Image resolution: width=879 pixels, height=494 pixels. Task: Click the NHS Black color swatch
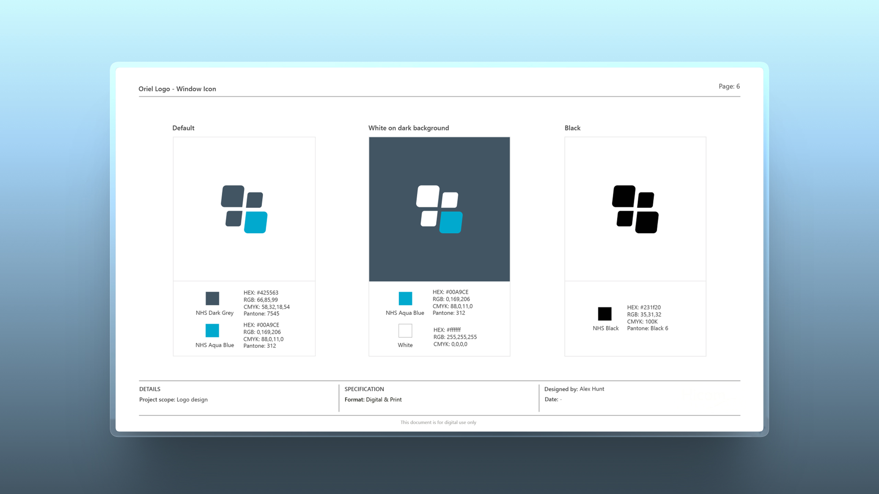[605, 314]
